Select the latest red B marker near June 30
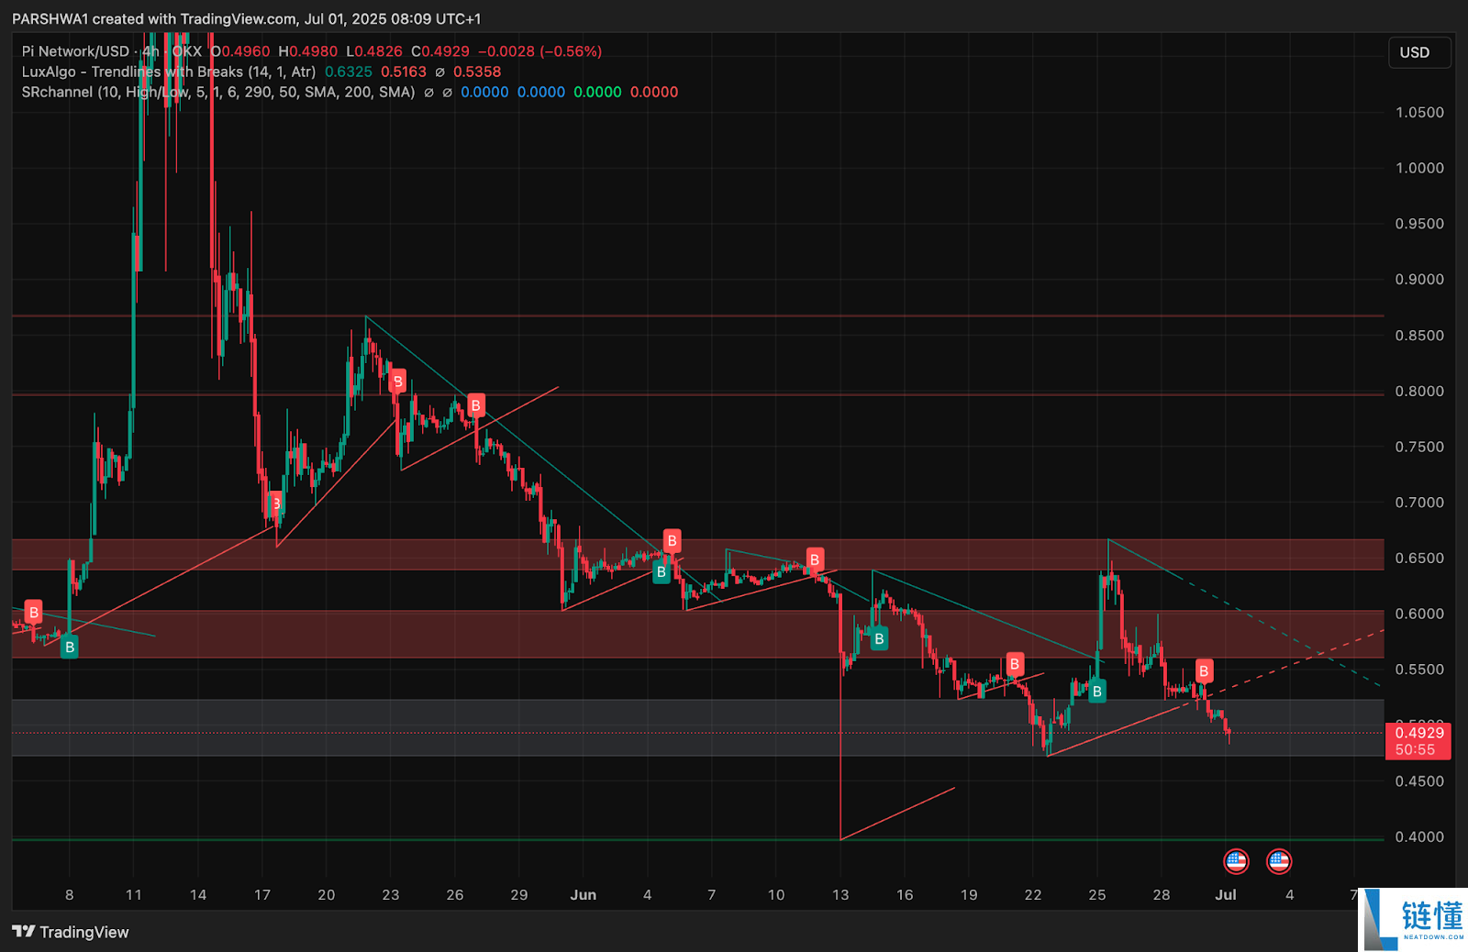The image size is (1468, 952). (x=1204, y=671)
